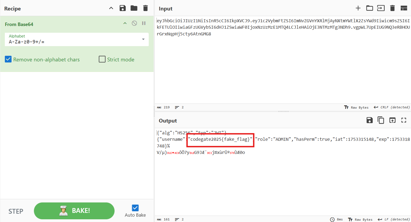Click the output length count 161
The width and height of the screenshot is (411, 222).
(x=163, y=219)
